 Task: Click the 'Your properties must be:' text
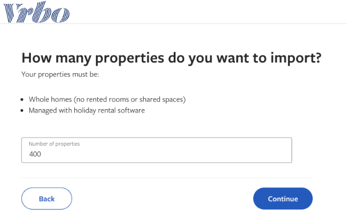click(60, 74)
